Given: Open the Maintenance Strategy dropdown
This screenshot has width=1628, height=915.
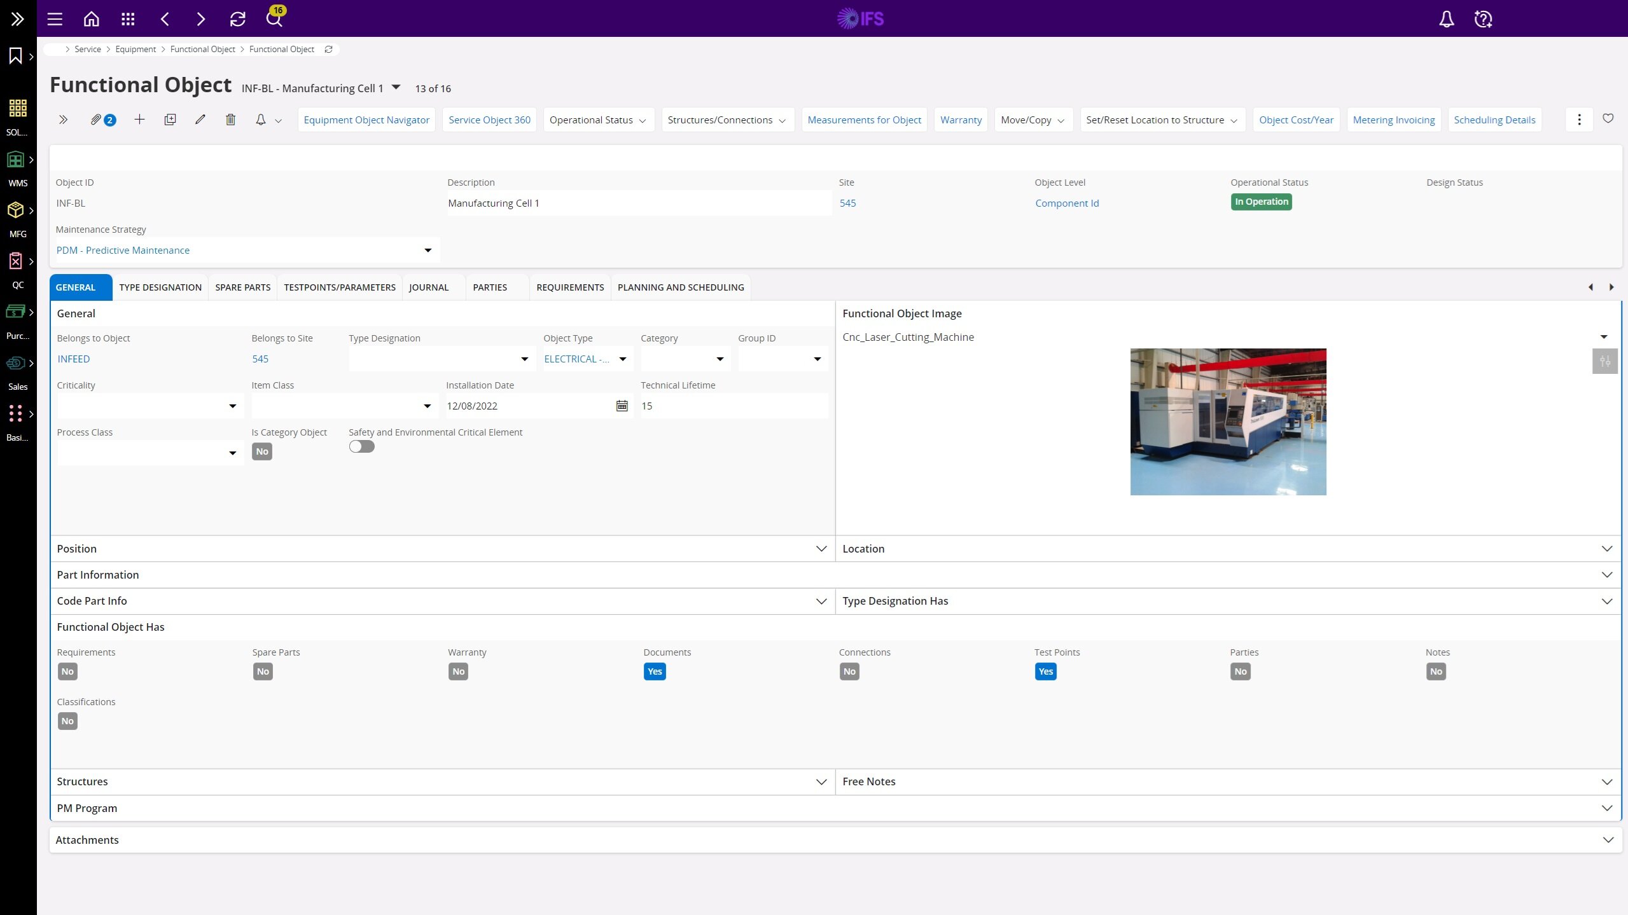Looking at the screenshot, I should (x=428, y=251).
